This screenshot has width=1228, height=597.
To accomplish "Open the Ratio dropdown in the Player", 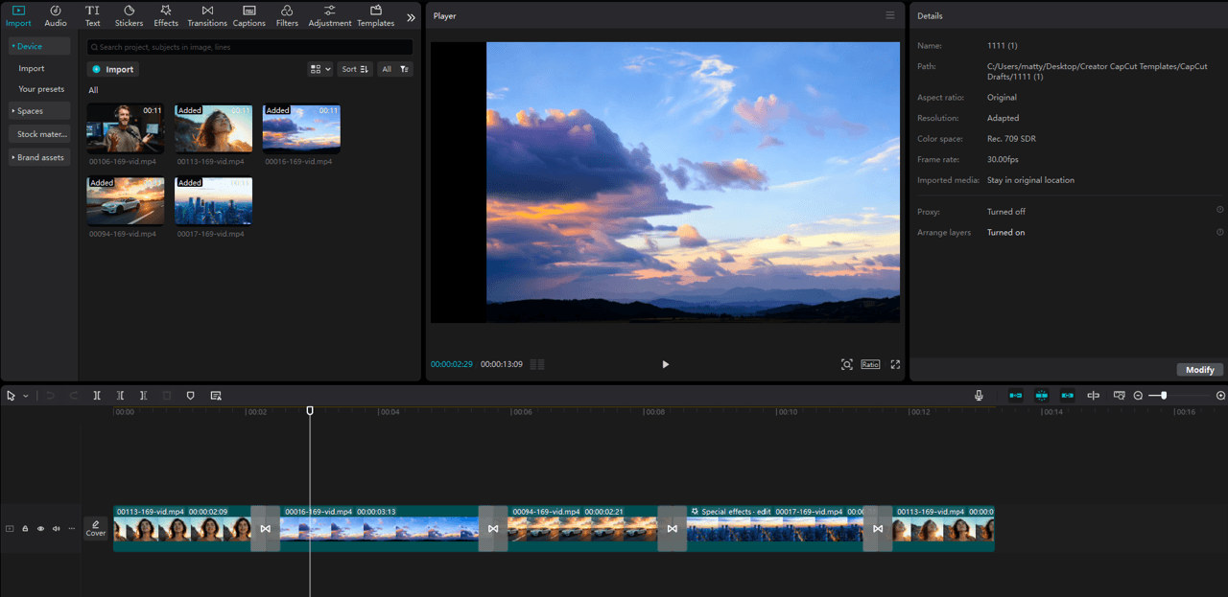I will click(x=870, y=364).
